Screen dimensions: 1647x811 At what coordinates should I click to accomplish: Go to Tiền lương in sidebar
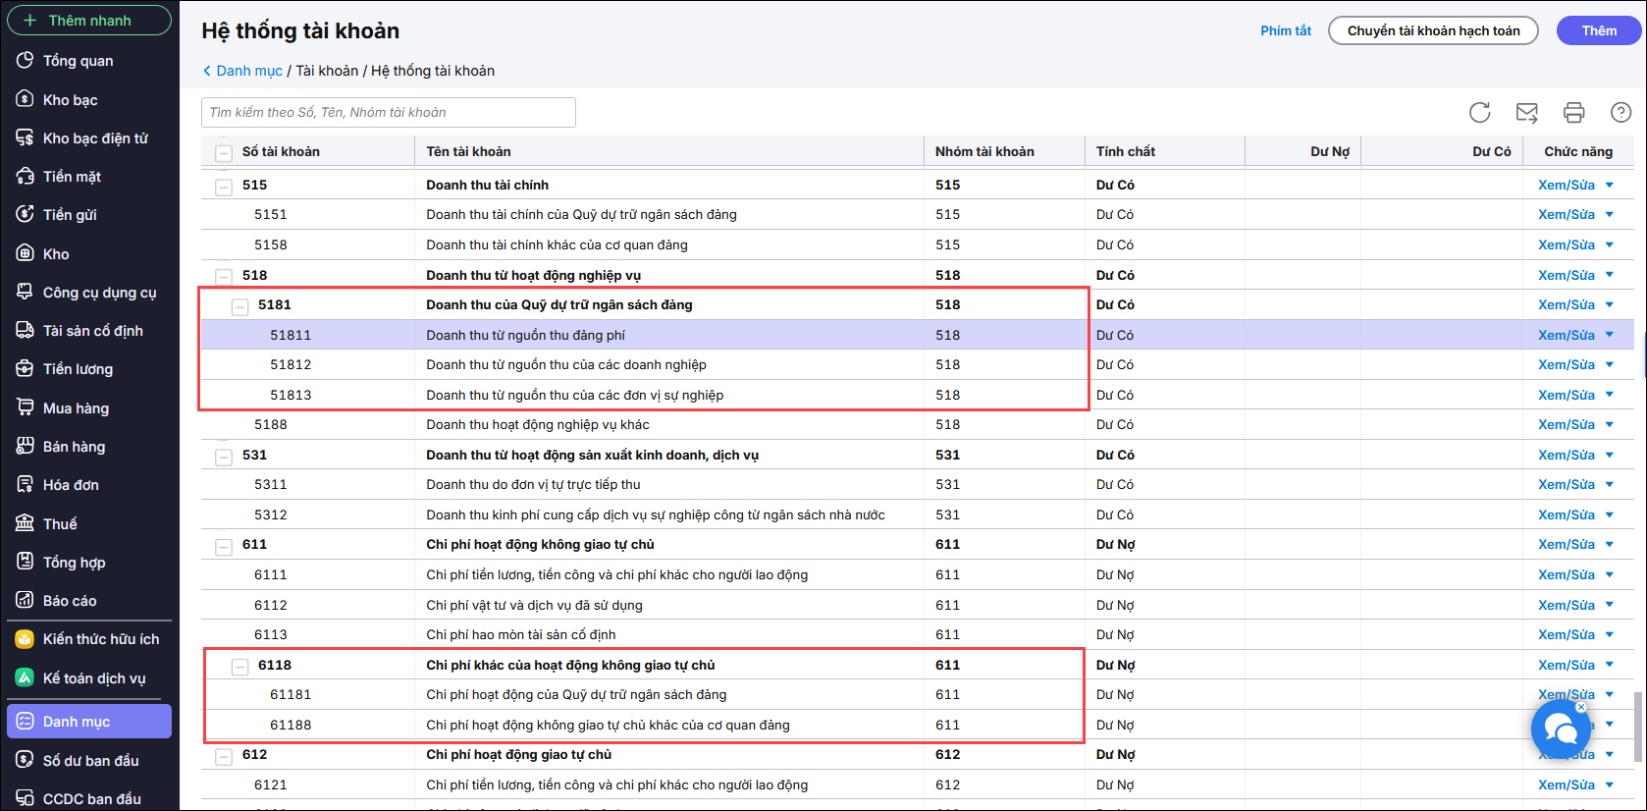tap(78, 369)
